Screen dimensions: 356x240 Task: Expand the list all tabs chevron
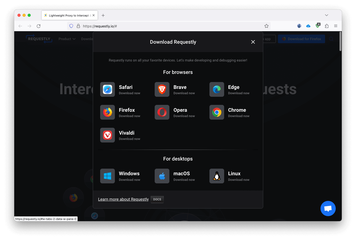327,15
